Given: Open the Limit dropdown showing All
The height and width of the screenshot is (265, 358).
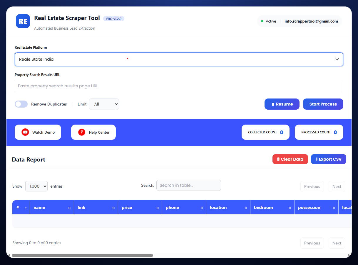Looking at the screenshot, I should tap(104, 104).
